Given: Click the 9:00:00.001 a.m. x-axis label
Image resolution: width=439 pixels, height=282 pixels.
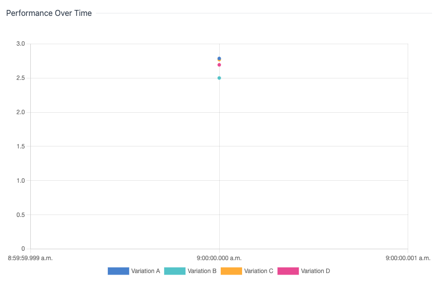Looking at the screenshot, I should pyautogui.click(x=408, y=258).
